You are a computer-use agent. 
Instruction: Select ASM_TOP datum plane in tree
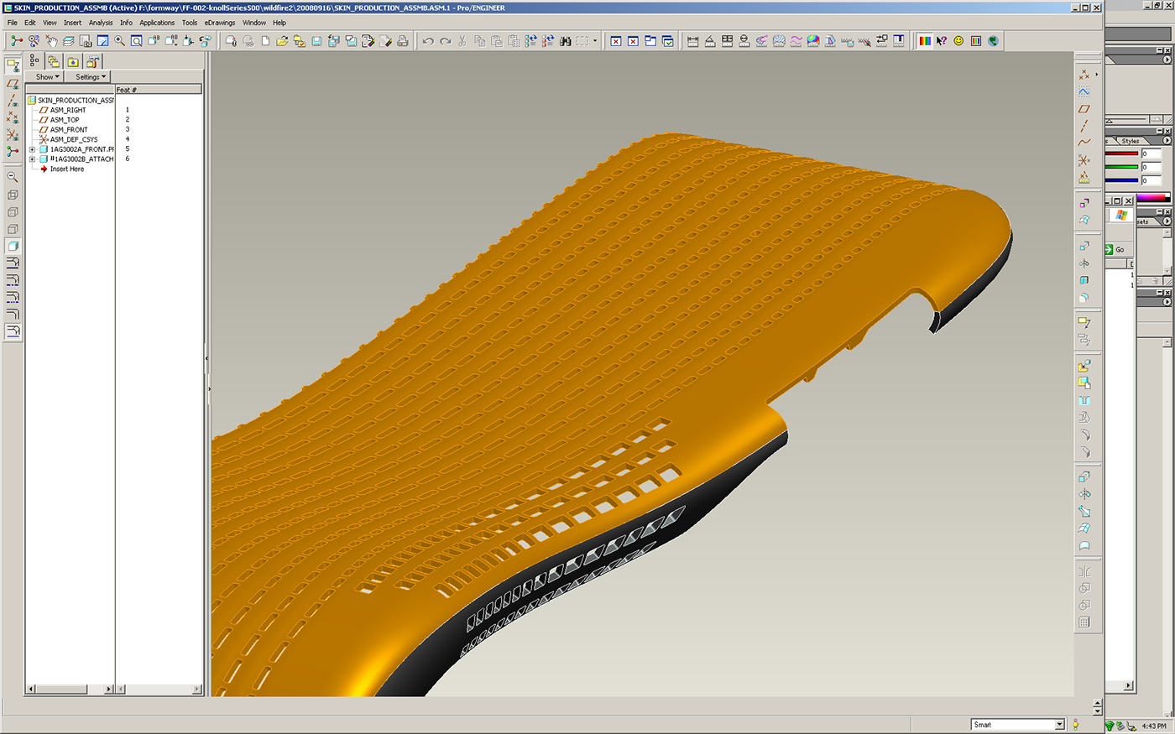pos(65,120)
